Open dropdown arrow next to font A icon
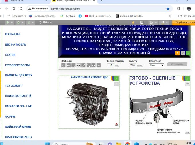 [167, 23]
